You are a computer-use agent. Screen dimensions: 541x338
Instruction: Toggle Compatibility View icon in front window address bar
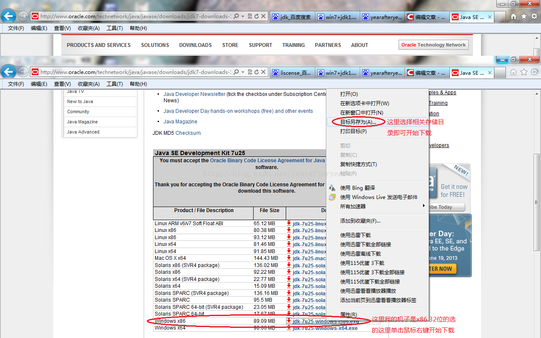click(x=250, y=72)
